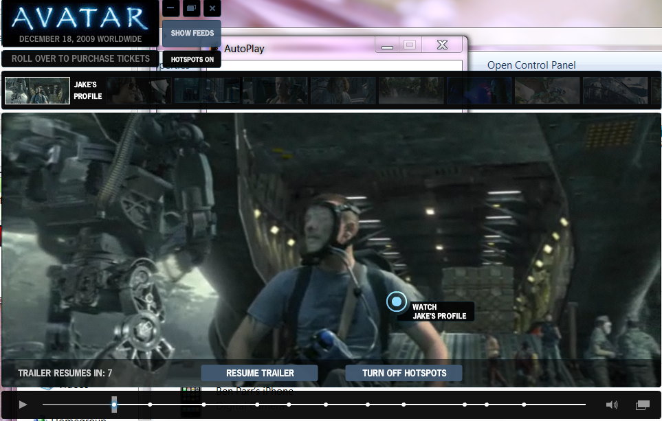Select third thumbnail in the scene strip
662x421 pixels.
tap(207, 90)
